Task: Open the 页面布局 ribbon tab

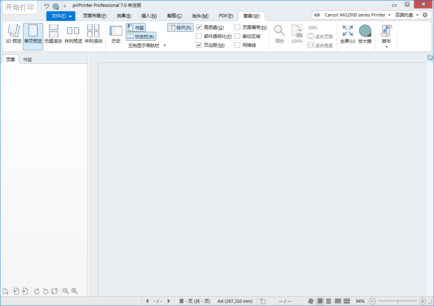Action: pyautogui.click(x=95, y=16)
